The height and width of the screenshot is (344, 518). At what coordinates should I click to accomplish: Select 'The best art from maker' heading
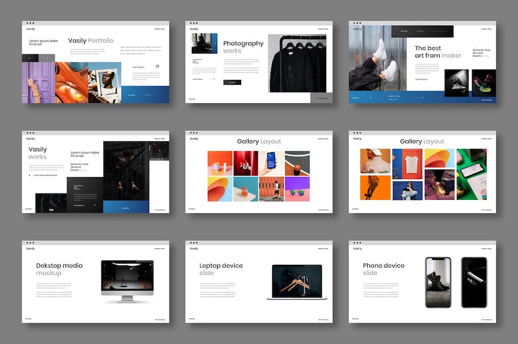[x=438, y=52]
